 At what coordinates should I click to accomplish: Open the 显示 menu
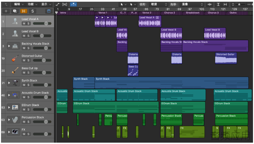[46, 4]
